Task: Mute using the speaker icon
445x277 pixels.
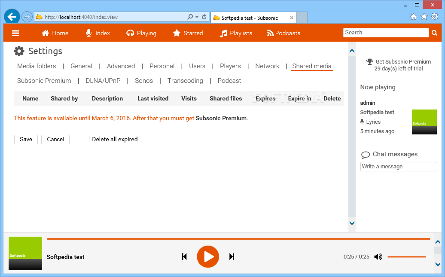Action: click(378, 257)
